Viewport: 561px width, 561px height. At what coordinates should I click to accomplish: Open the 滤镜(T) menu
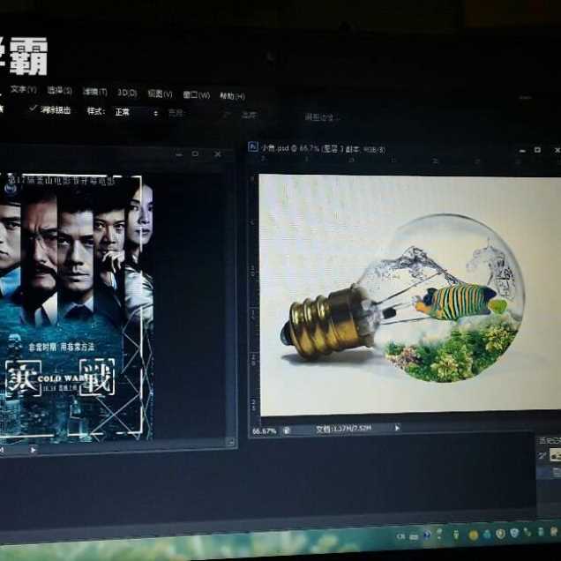point(94,92)
